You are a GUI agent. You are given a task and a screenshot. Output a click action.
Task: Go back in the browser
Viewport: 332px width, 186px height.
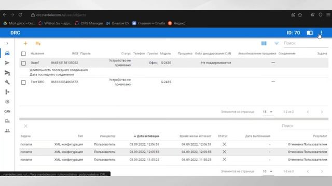click(5, 15)
